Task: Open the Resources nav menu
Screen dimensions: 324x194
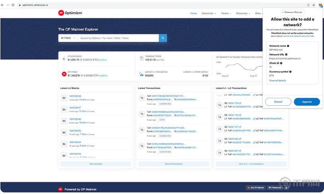Action: tap(243, 13)
